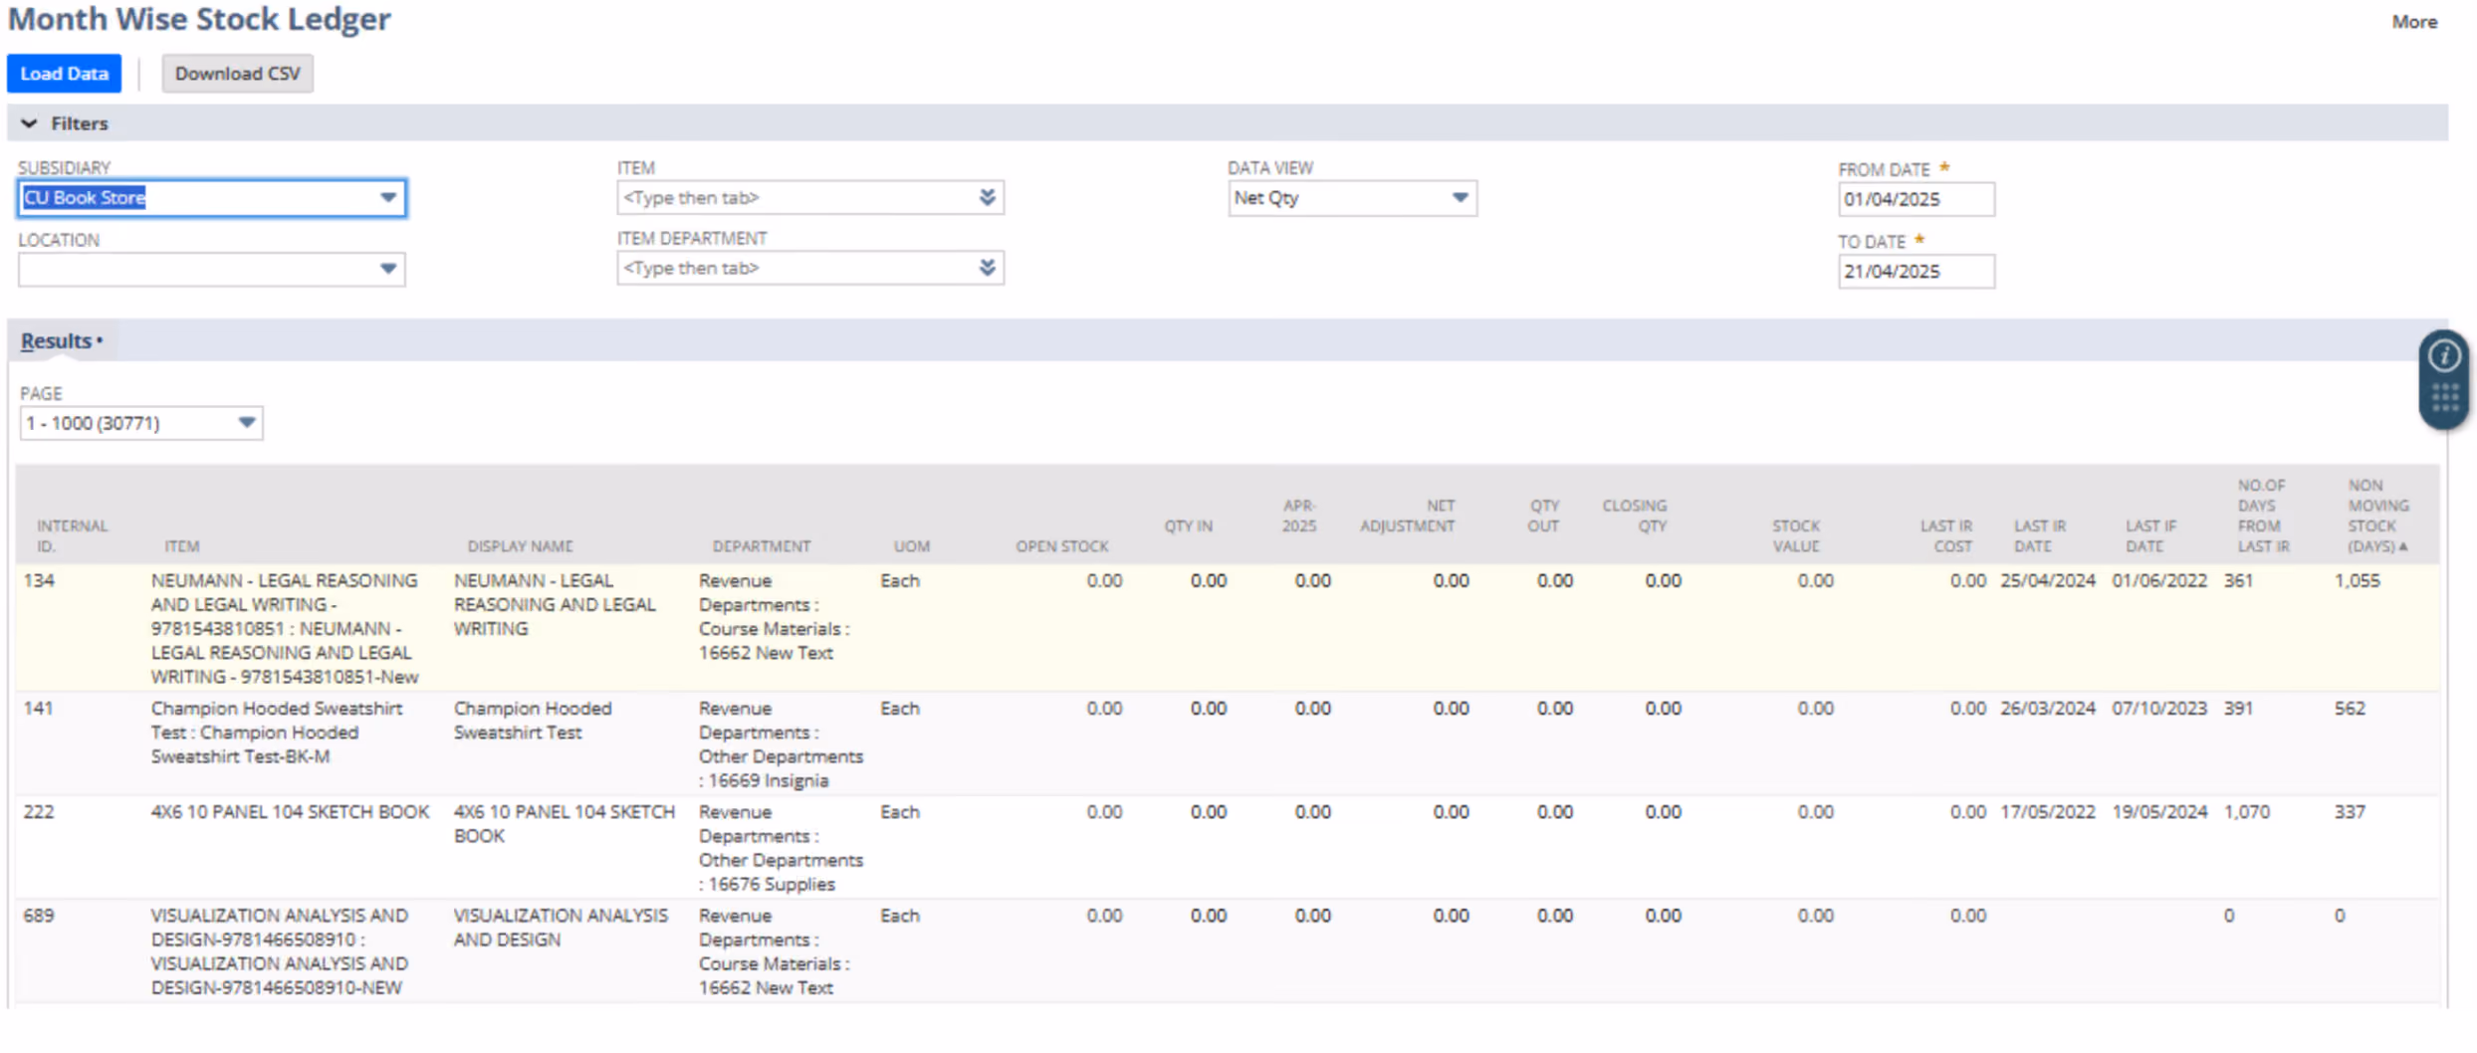Click the Department column header
Screen dimensions: 2477x1053
click(x=762, y=546)
